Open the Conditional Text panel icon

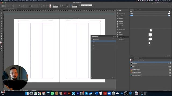[117, 13]
